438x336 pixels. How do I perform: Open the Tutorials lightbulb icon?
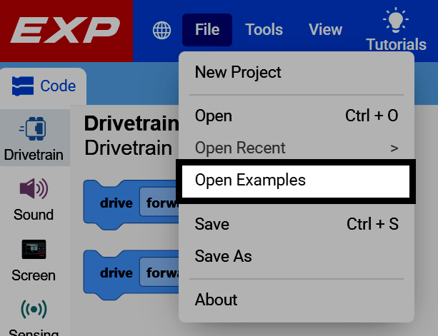click(x=396, y=21)
